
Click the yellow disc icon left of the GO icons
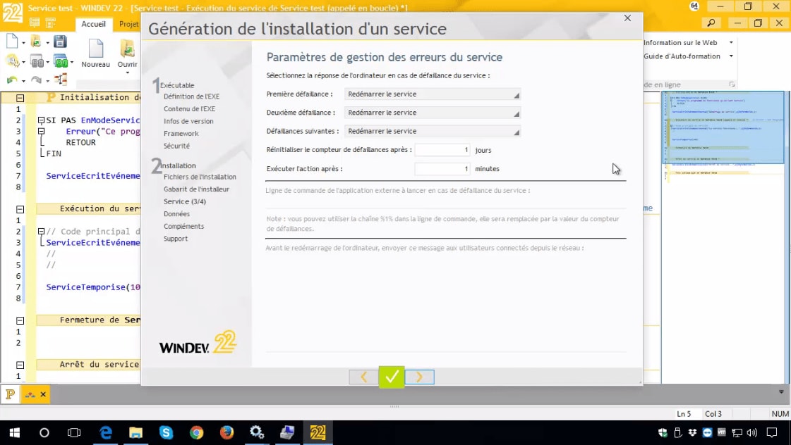(12, 61)
